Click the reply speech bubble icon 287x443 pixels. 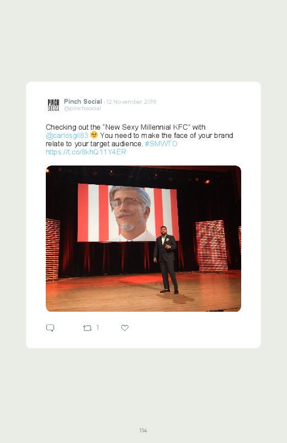coord(50,328)
